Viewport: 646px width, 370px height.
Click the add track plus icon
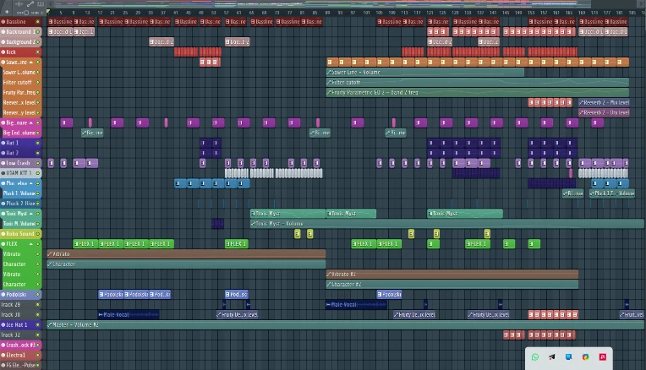[7, 13]
